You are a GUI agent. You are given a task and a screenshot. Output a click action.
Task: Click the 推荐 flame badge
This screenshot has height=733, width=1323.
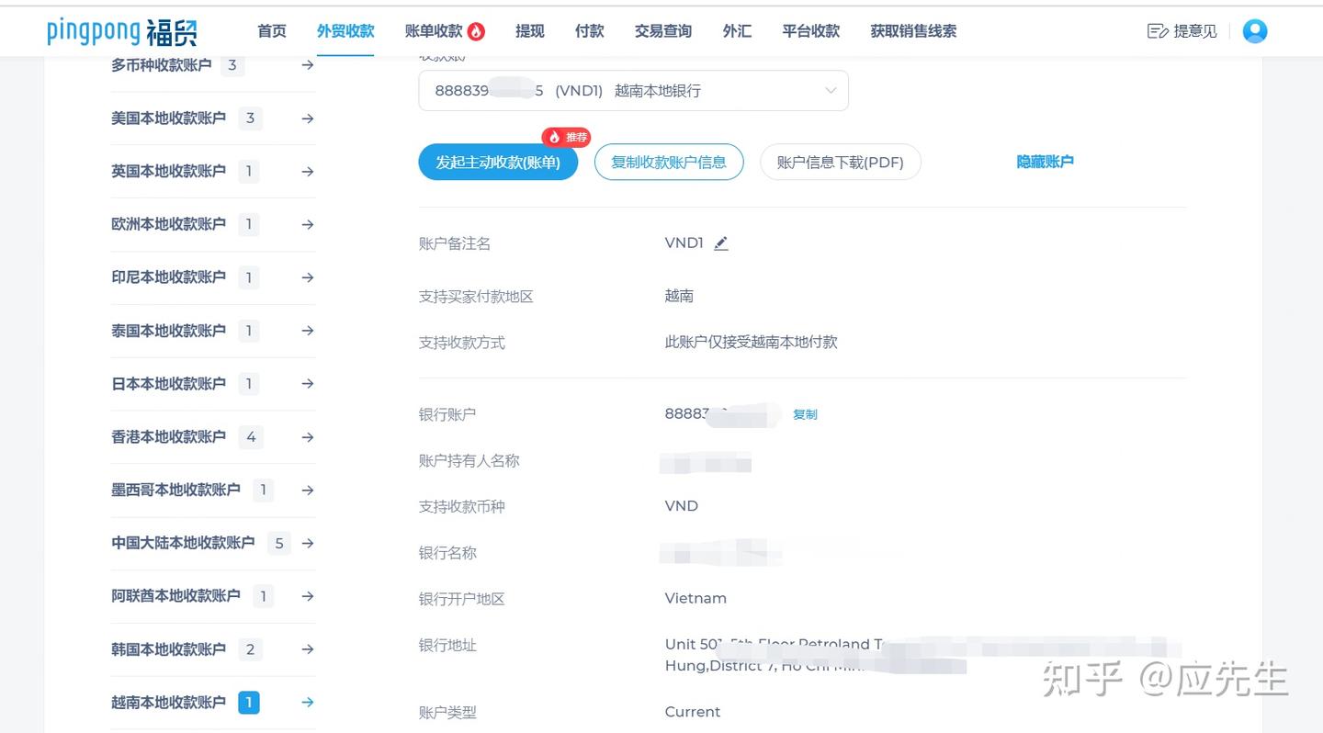click(566, 137)
